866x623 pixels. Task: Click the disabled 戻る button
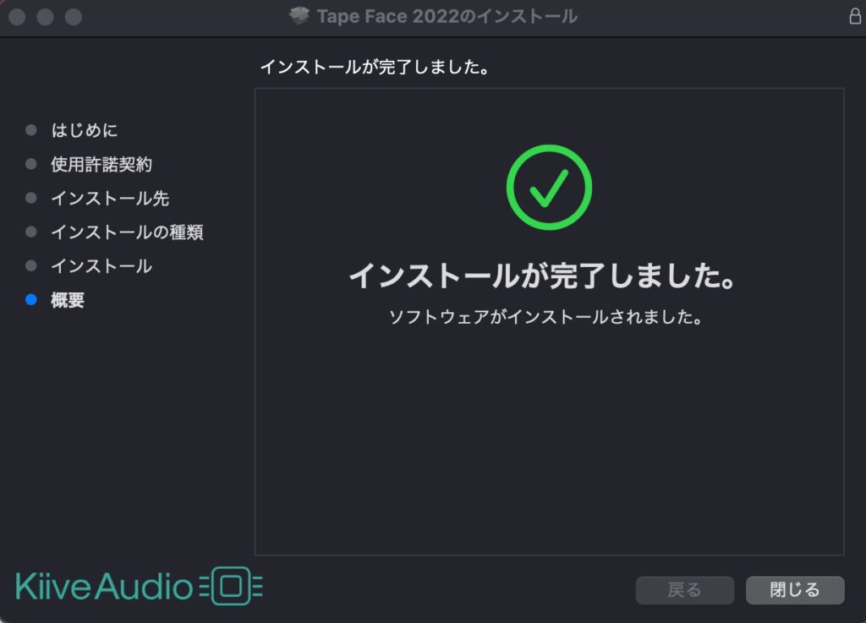pos(685,590)
